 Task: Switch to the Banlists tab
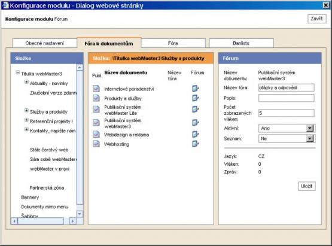pos(241,43)
